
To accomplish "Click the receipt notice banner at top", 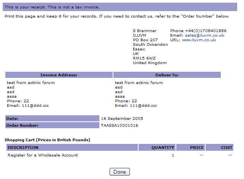I will click(122, 7).
